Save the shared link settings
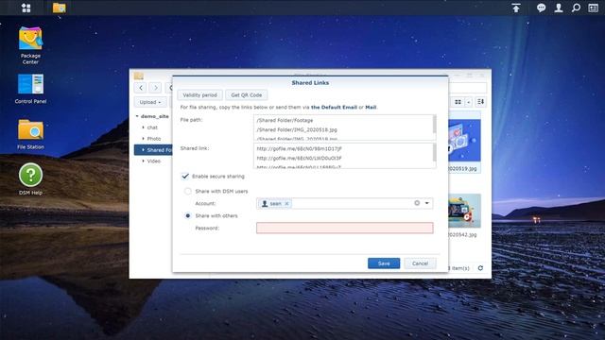This screenshot has height=340, width=605. [x=384, y=263]
